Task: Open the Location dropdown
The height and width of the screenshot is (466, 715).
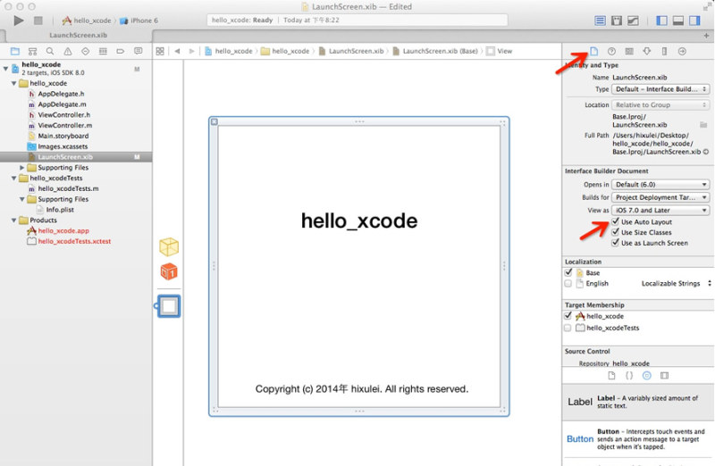Action: point(660,104)
